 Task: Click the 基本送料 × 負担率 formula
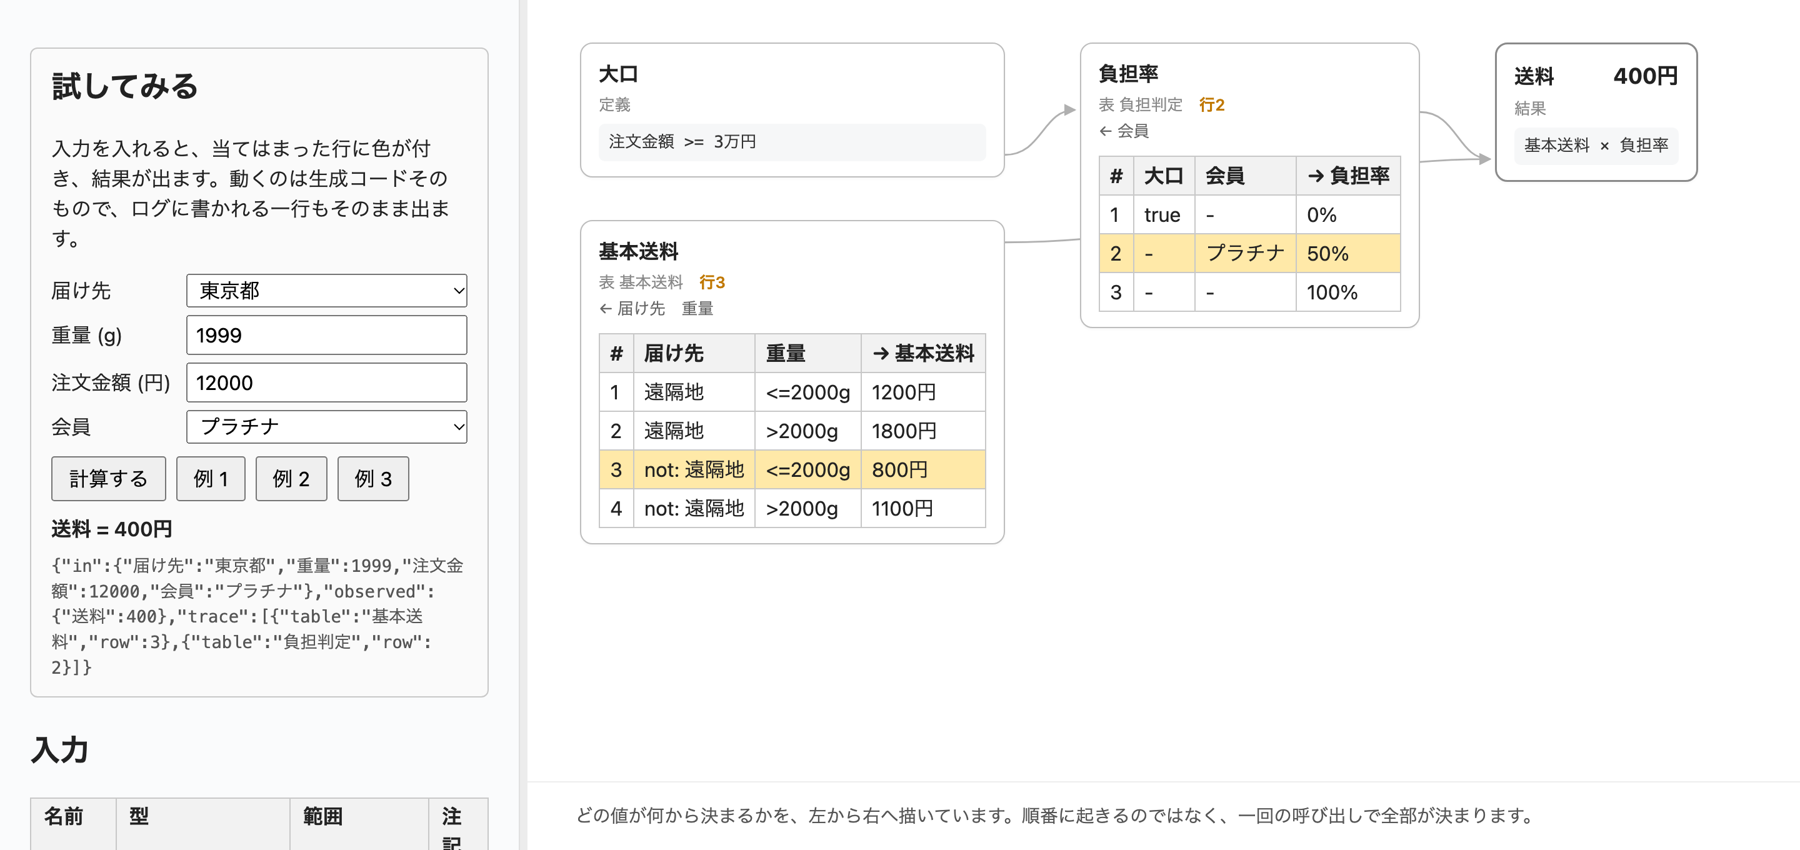click(x=1596, y=146)
